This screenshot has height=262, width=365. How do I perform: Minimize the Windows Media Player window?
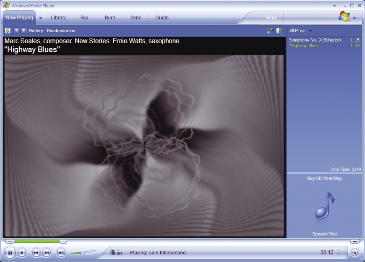(x=345, y=6)
